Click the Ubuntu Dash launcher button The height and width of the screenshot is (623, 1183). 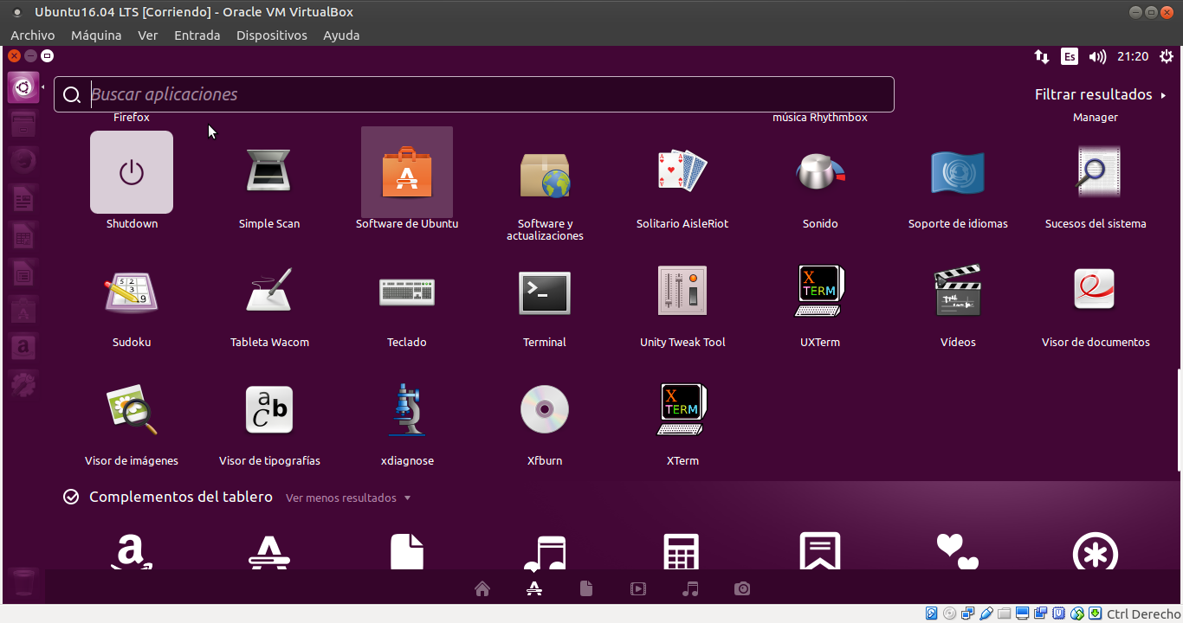tap(23, 88)
